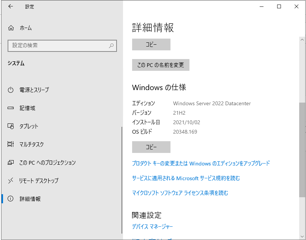Click the タブレット tablet icon
Viewport: 306px width, 240px height.
[x=11, y=126]
